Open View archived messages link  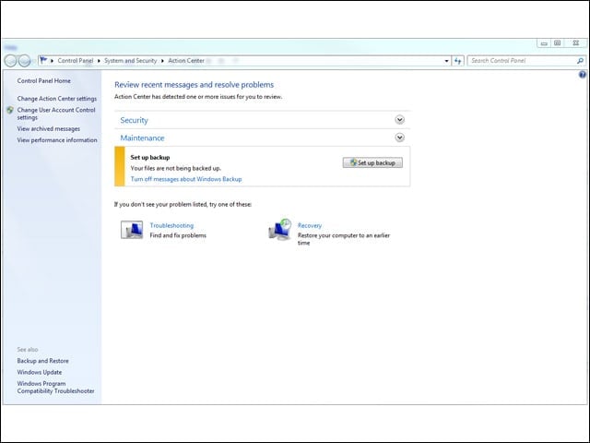[x=49, y=129]
